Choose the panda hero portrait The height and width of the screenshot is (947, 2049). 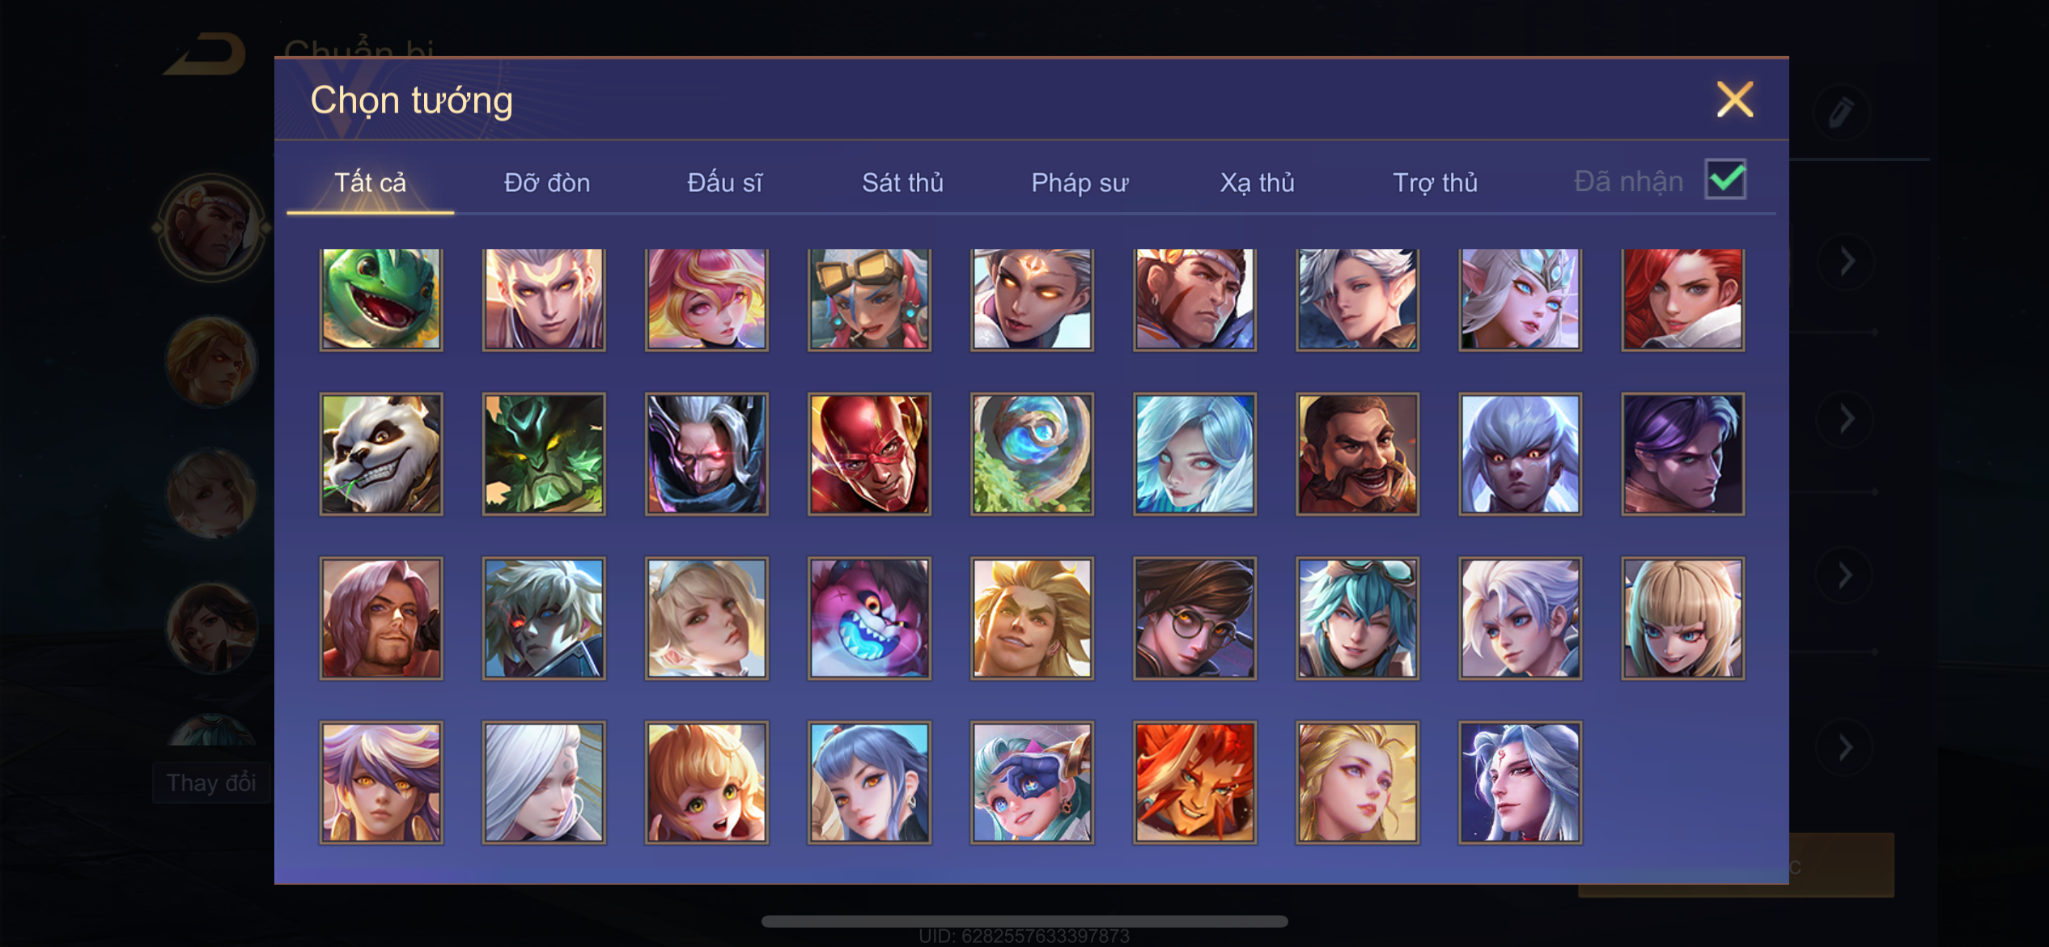(x=381, y=454)
